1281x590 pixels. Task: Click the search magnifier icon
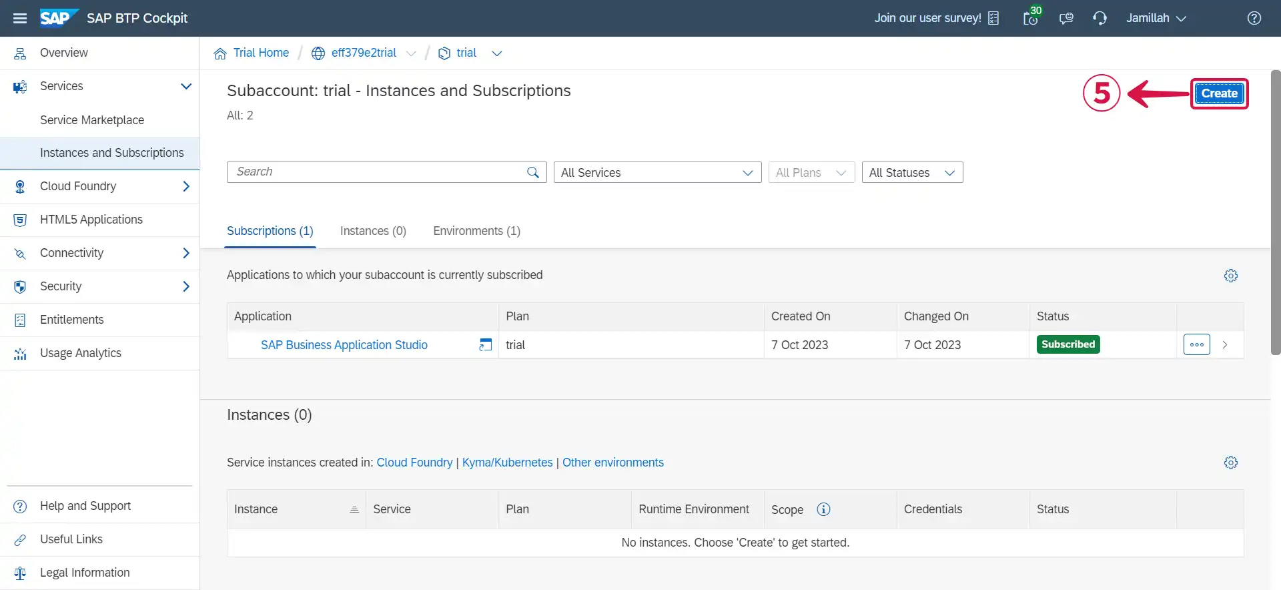533,172
